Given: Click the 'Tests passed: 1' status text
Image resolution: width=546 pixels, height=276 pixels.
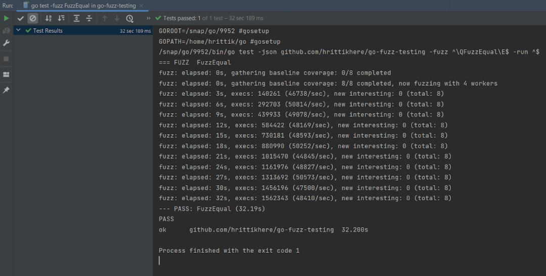Looking at the screenshot, I should 182,18.
